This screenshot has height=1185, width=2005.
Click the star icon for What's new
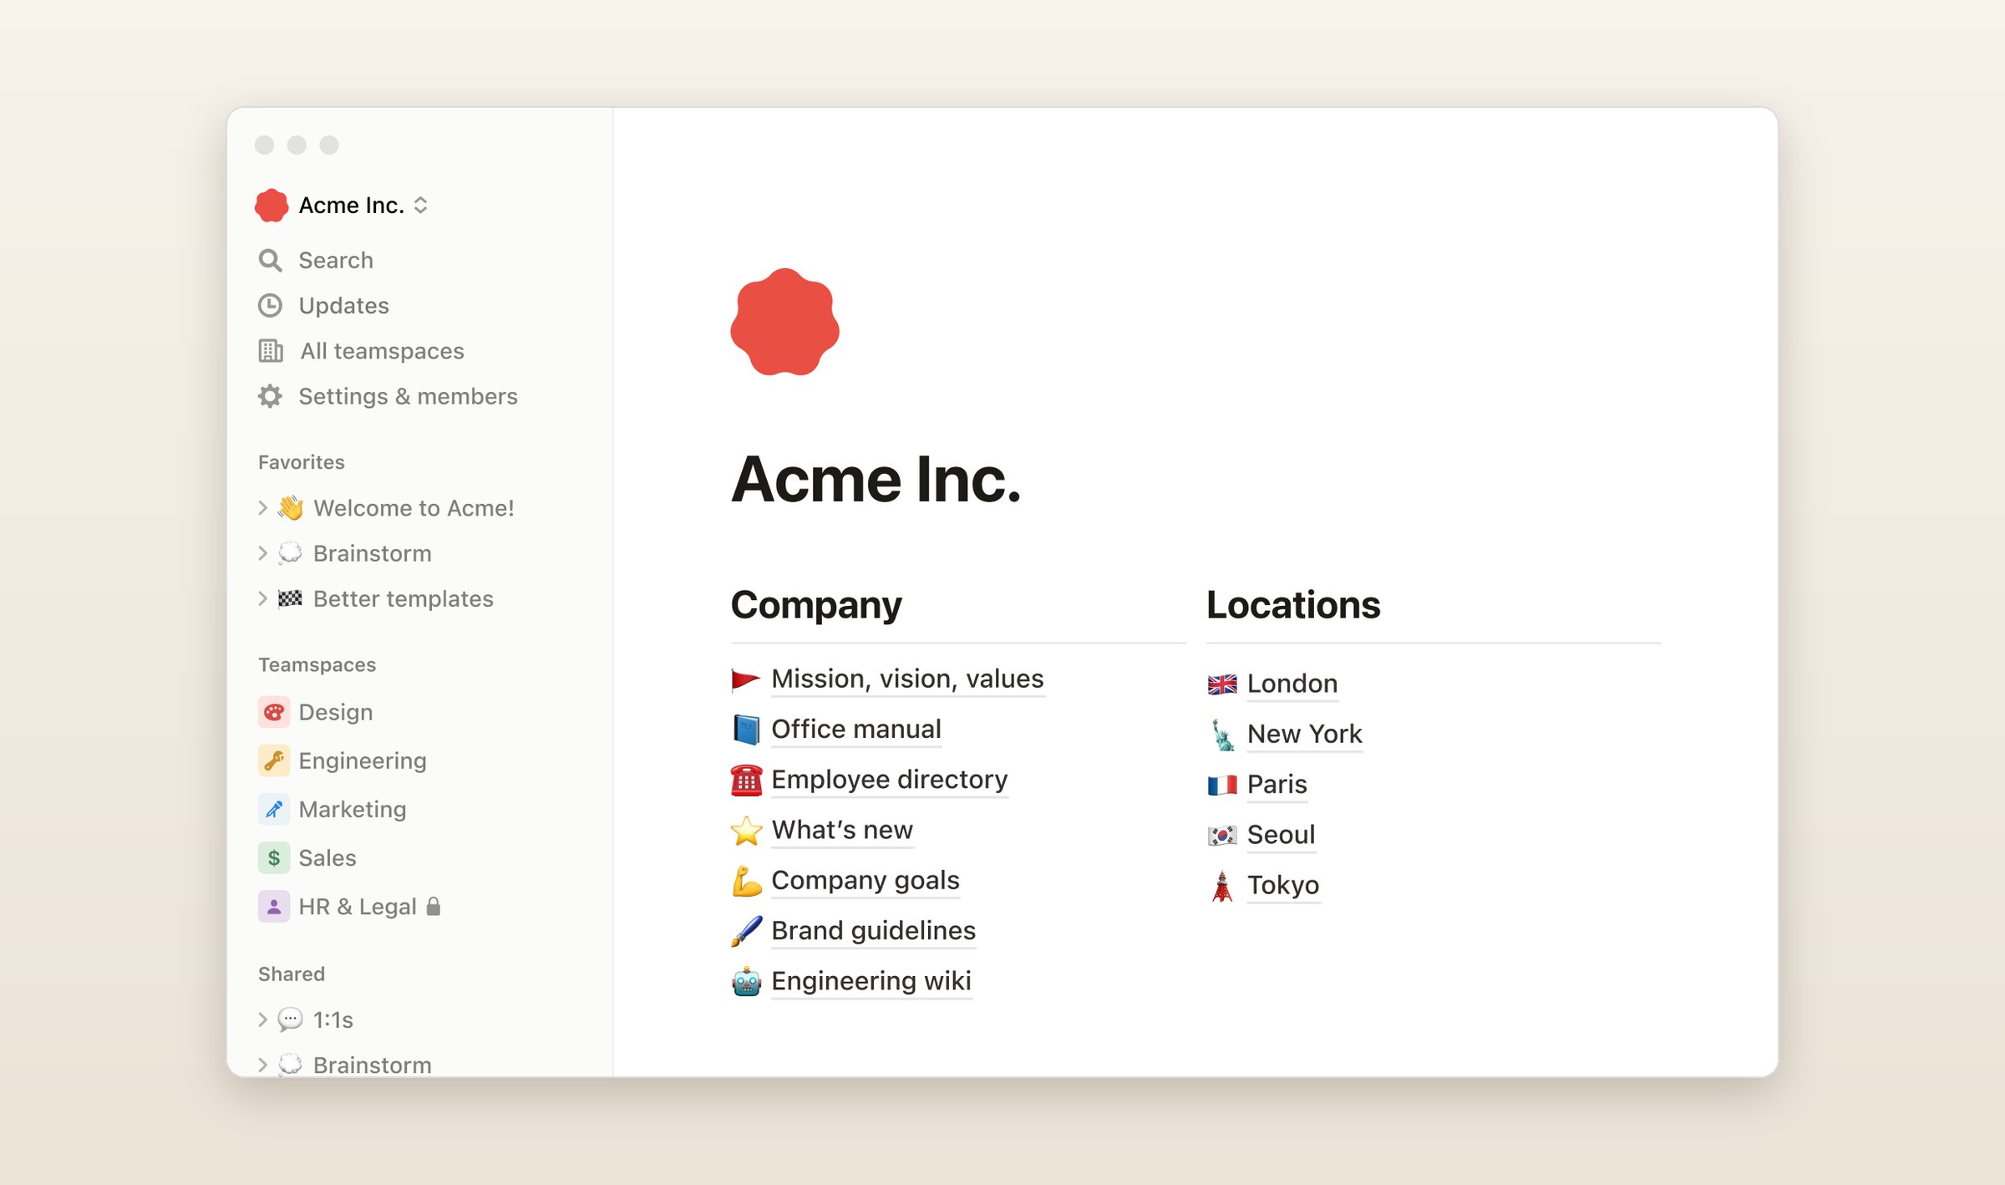(x=746, y=830)
